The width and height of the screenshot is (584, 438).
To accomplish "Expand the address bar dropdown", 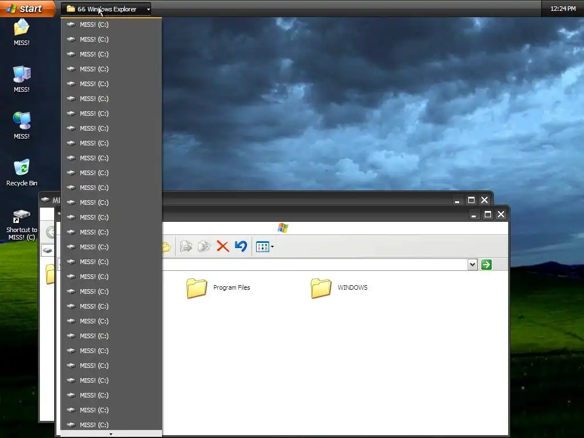I will (472, 265).
